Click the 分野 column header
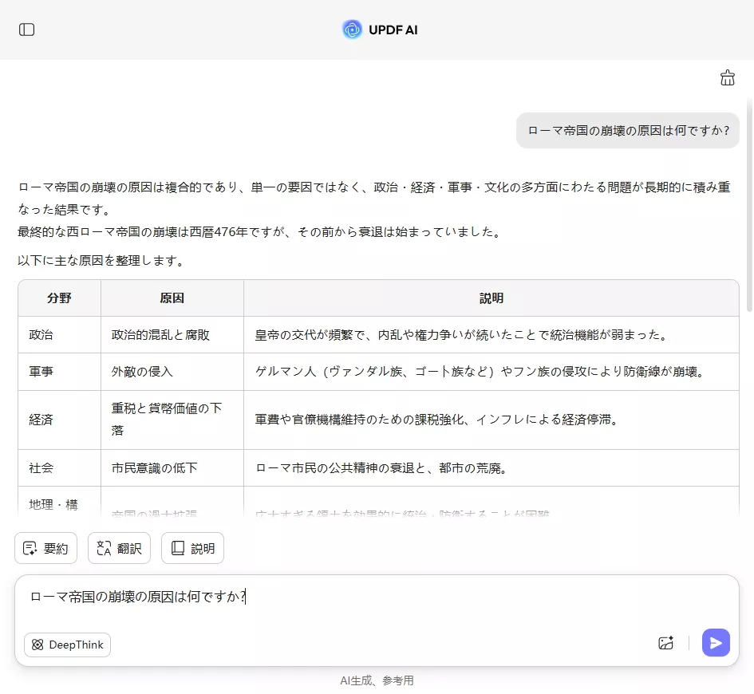This screenshot has height=694, width=754. point(59,298)
